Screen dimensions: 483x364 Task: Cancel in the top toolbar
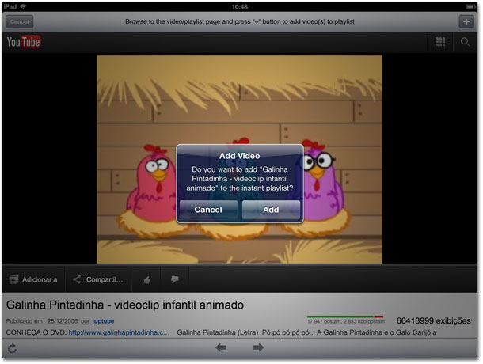[x=20, y=22]
